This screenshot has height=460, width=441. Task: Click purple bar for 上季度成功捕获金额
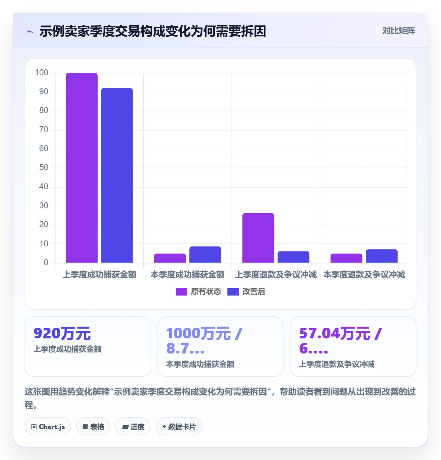pos(82,168)
